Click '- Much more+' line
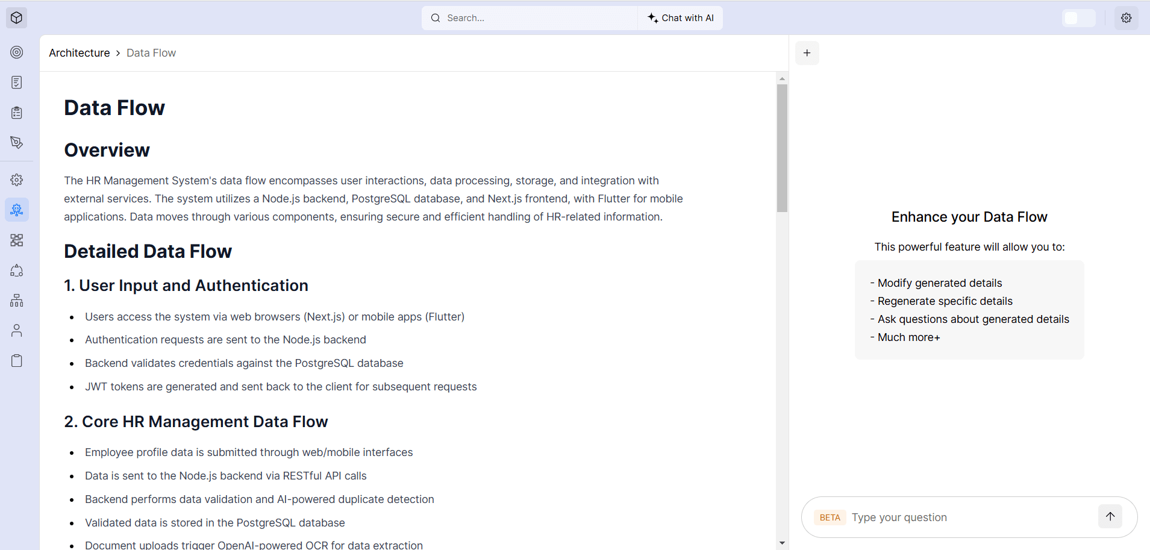The width and height of the screenshot is (1150, 550). pyautogui.click(x=905, y=337)
